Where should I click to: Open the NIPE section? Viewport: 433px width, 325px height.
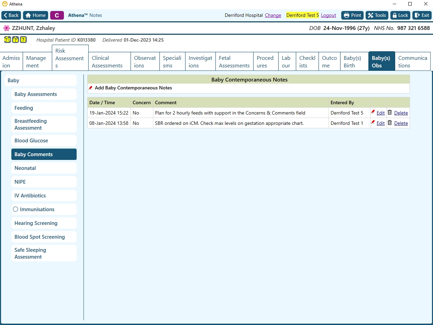(44, 182)
